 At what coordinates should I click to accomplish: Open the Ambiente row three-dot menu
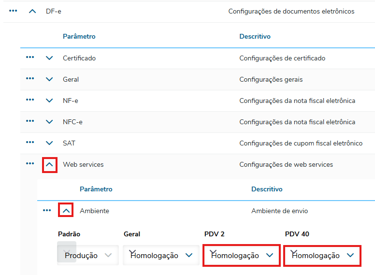[47, 210]
